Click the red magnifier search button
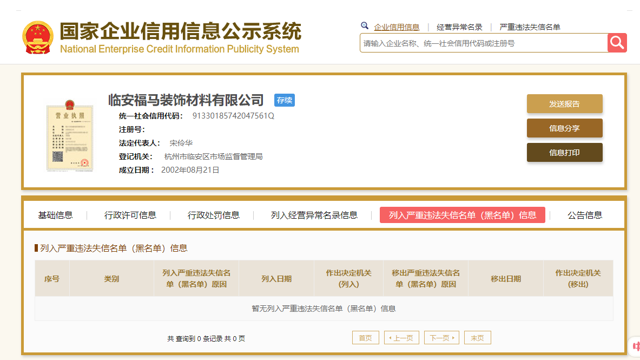The height and width of the screenshot is (360, 640). 617,43
